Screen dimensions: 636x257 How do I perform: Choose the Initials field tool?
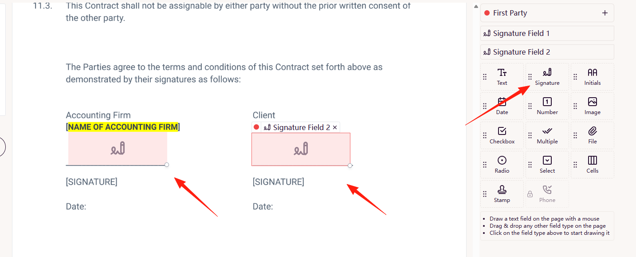point(593,77)
